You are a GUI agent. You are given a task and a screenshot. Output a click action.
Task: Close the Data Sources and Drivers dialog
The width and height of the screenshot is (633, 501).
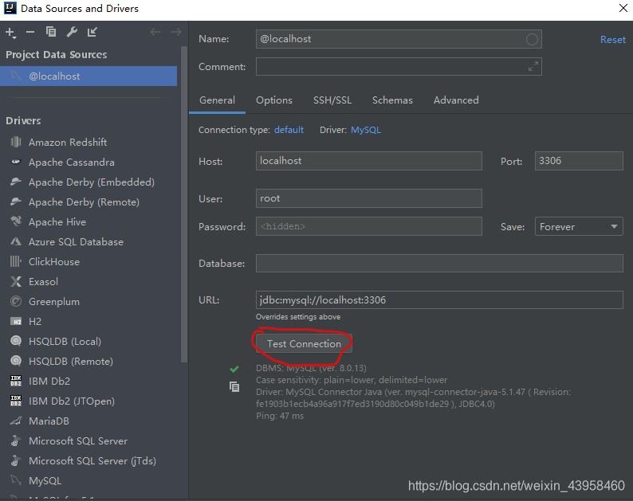(x=623, y=8)
